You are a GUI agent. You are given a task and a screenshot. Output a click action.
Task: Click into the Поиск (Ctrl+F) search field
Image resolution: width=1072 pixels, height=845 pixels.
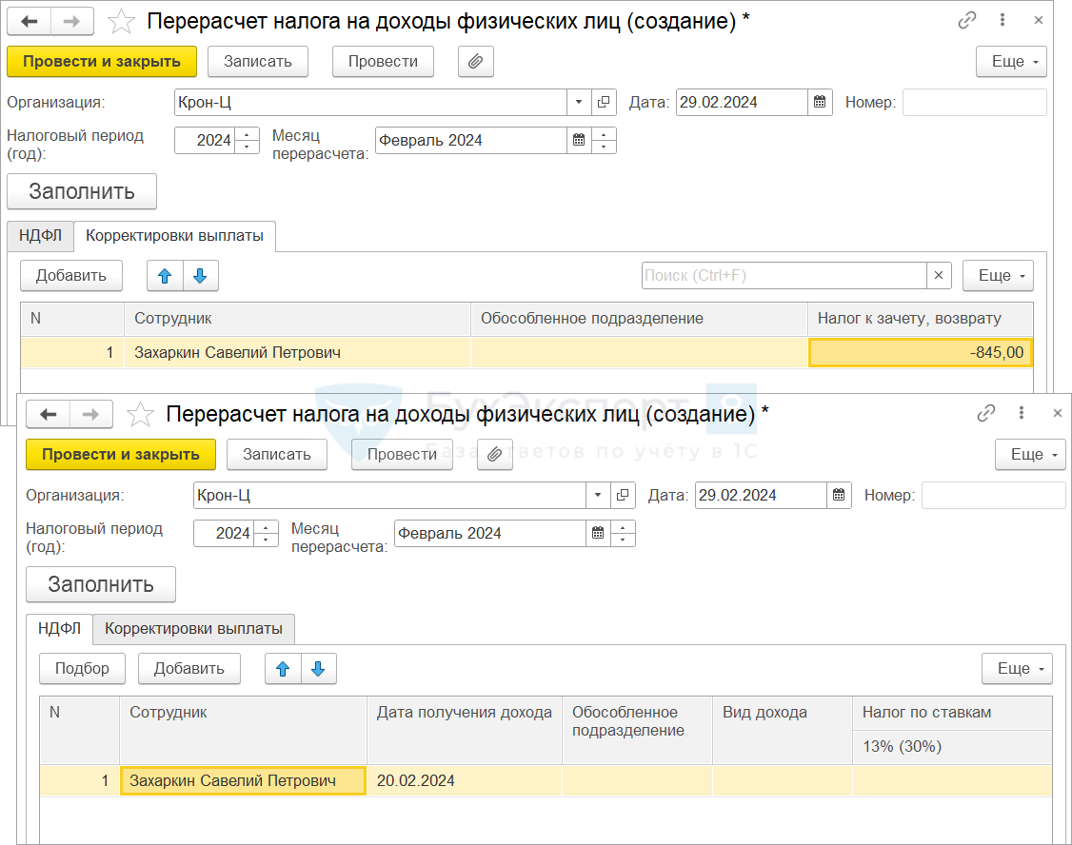coord(783,276)
